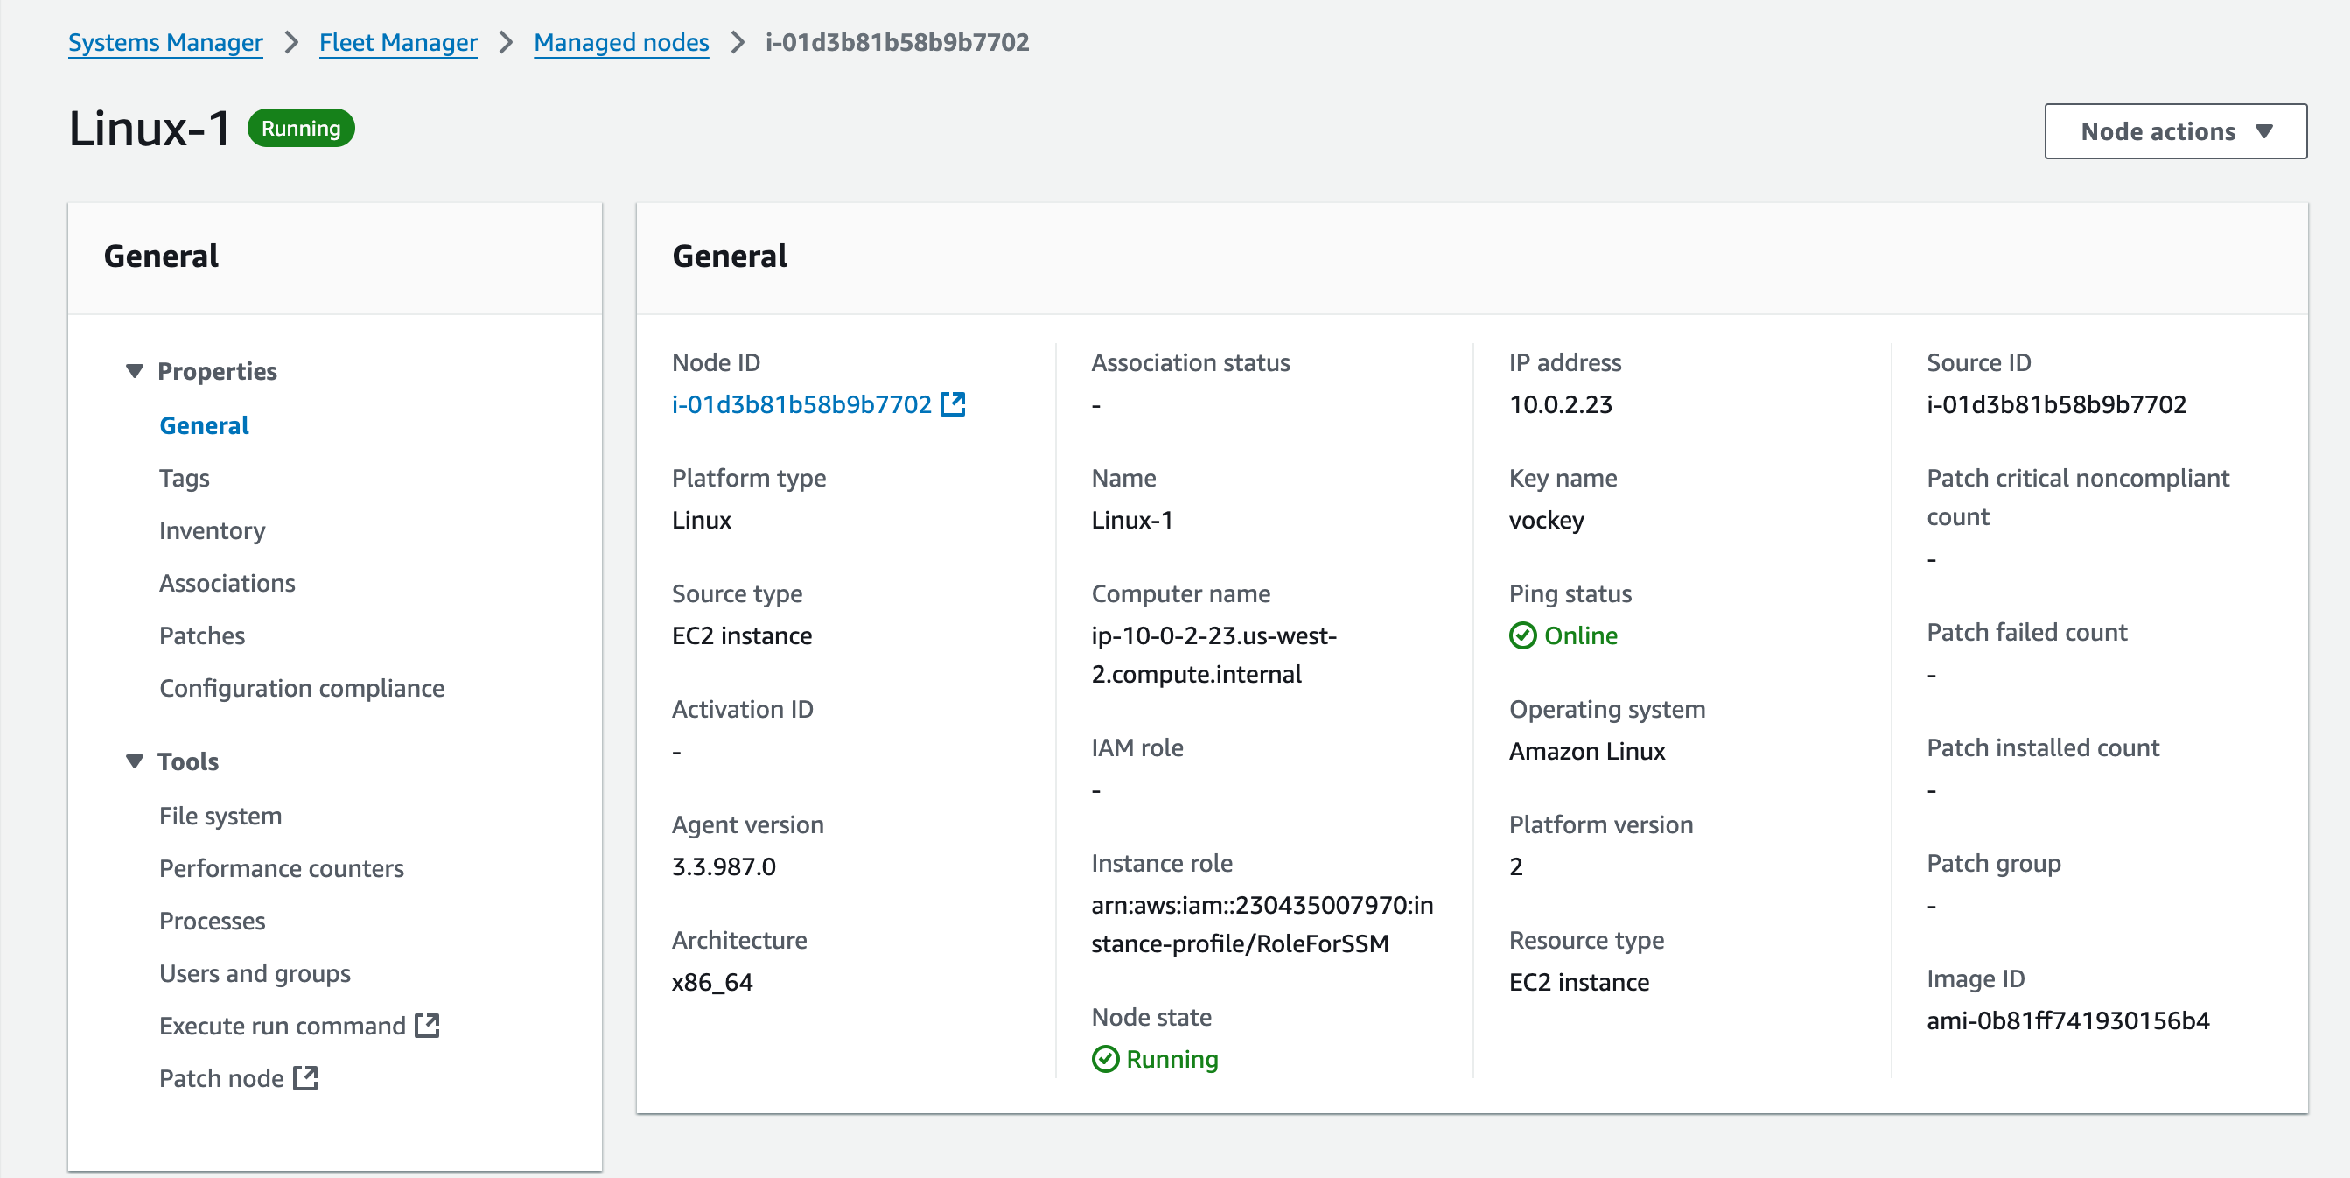View Performance counters
The image size is (2350, 1178).
[x=281, y=868]
